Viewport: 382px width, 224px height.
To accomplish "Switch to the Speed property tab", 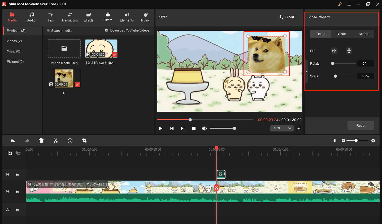I will pyautogui.click(x=363, y=34).
